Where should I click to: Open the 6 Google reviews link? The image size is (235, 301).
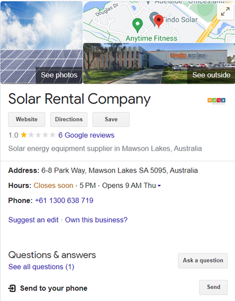(x=86, y=135)
